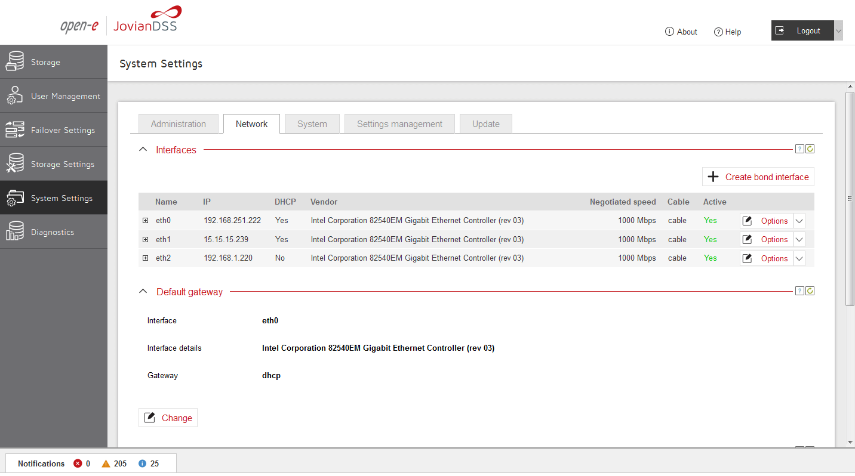Viewport: 855px width, 476px height.
Task: Click the warning notifications icon
Action: (x=106, y=463)
